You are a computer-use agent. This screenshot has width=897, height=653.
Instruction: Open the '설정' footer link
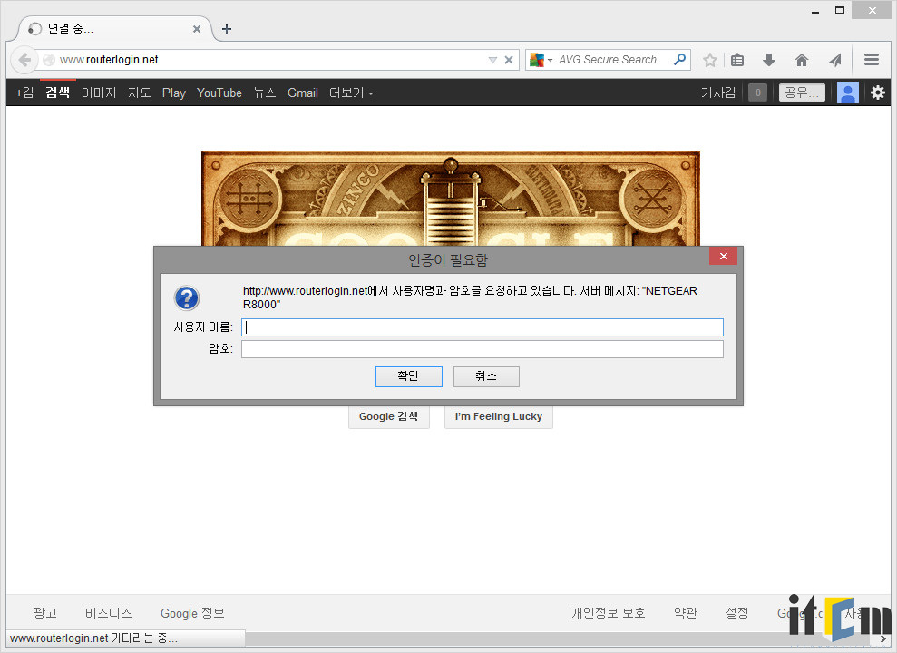[736, 613]
